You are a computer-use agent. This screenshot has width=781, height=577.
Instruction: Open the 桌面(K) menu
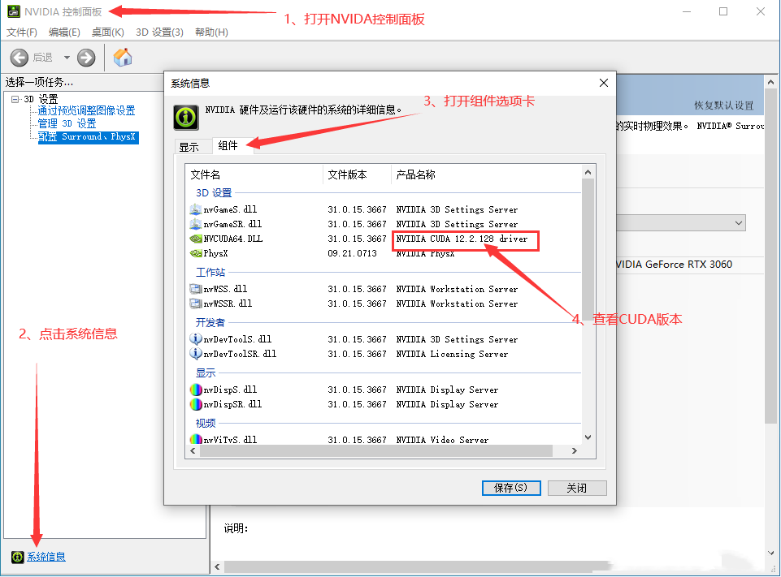pos(107,32)
